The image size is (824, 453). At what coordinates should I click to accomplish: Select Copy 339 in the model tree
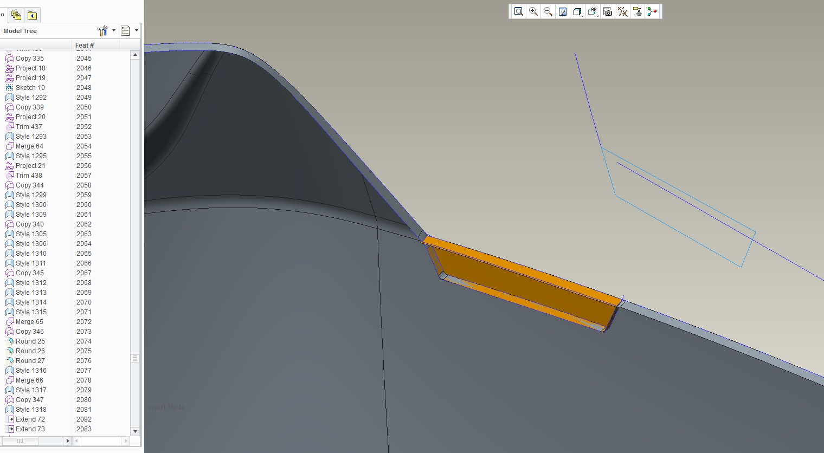[x=30, y=107]
